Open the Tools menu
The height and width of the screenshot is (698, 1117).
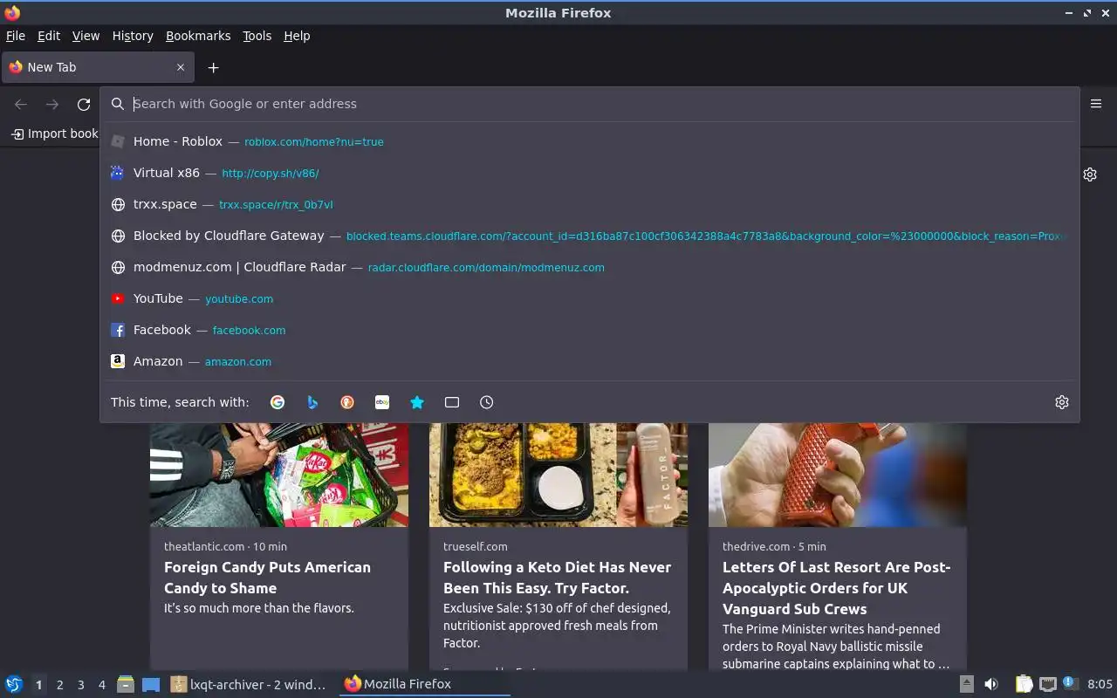tap(257, 36)
